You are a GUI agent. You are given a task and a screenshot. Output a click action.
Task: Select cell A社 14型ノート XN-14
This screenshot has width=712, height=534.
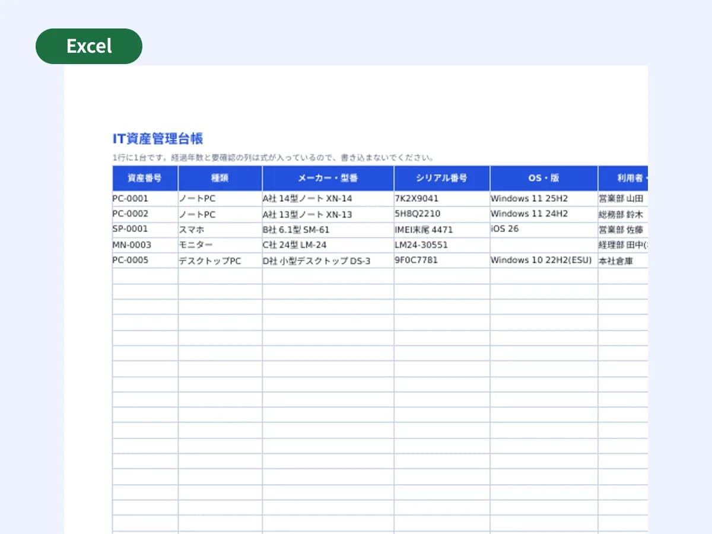pyautogui.click(x=328, y=199)
